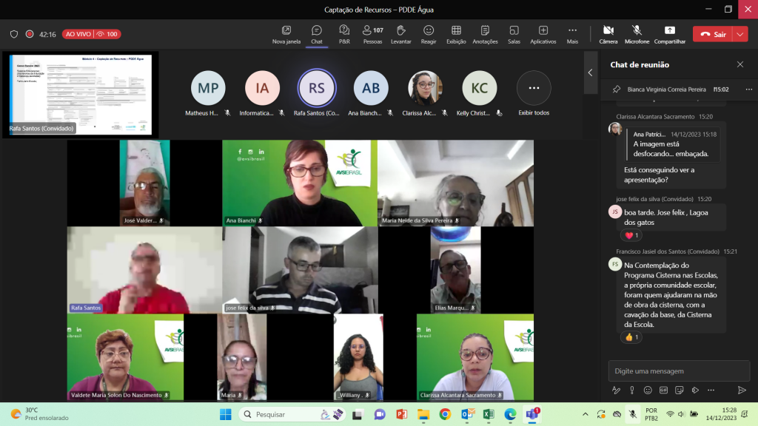Click the red recording indicator

pyautogui.click(x=30, y=34)
